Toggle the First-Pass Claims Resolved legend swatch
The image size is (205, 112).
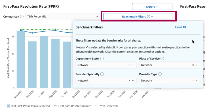(9, 106)
